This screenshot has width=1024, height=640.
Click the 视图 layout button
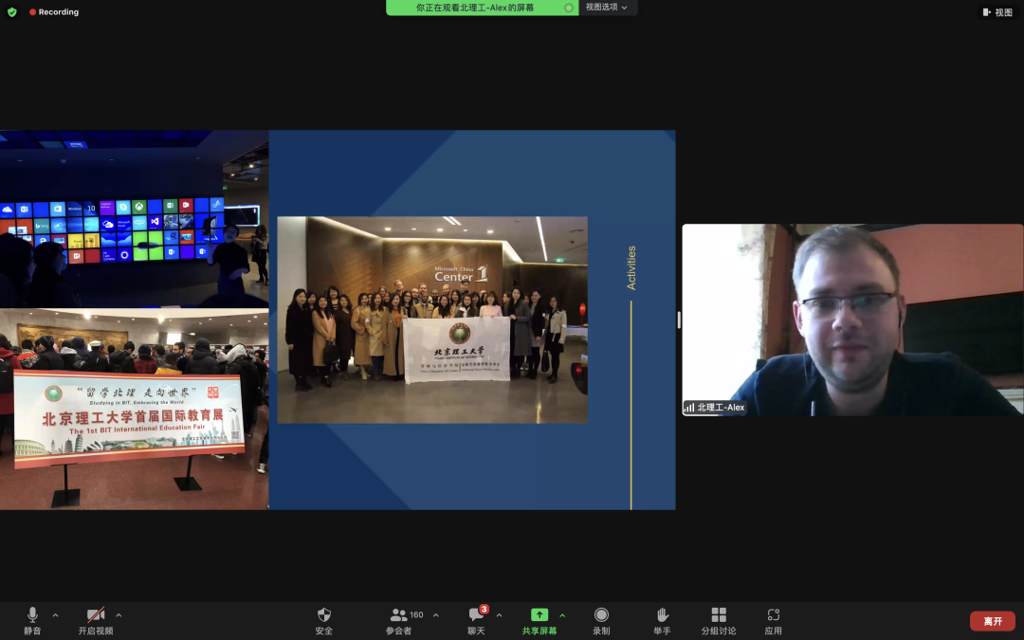(x=997, y=11)
